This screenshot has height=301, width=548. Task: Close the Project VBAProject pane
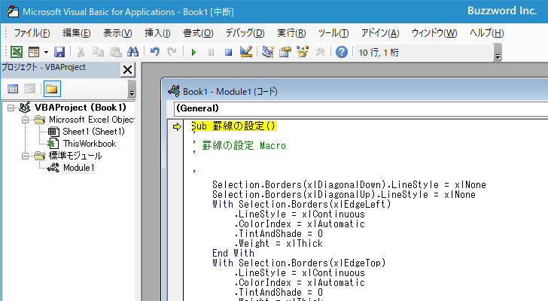[127, 69]
